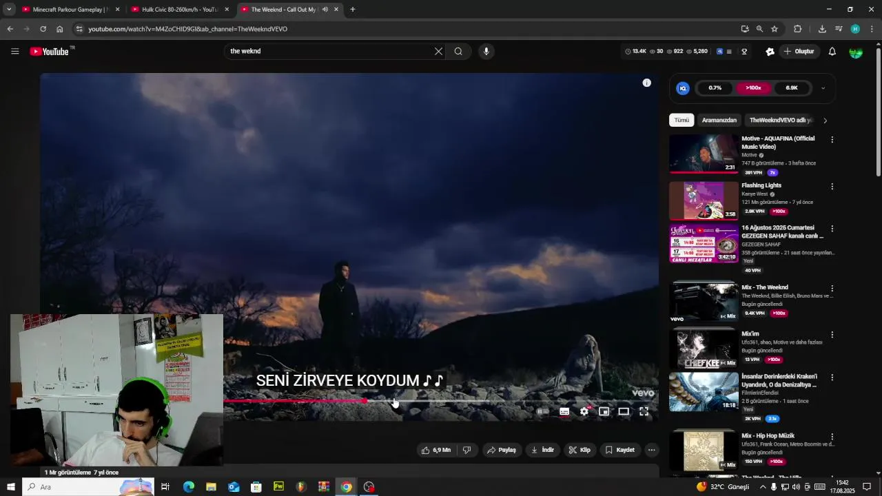The image size is (882, 496).
Task: Toggle autoplay switch in player
Action: pyautogui.click(x=542, y=411)
